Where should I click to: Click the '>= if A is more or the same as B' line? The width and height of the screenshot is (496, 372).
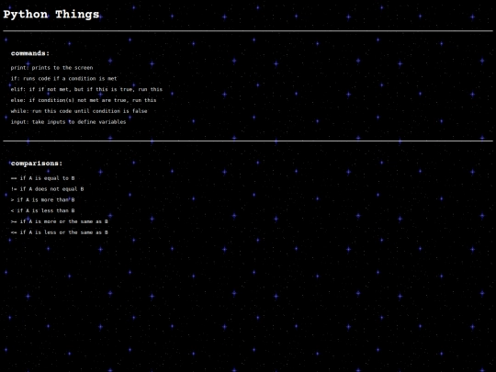tap(59, 221)
